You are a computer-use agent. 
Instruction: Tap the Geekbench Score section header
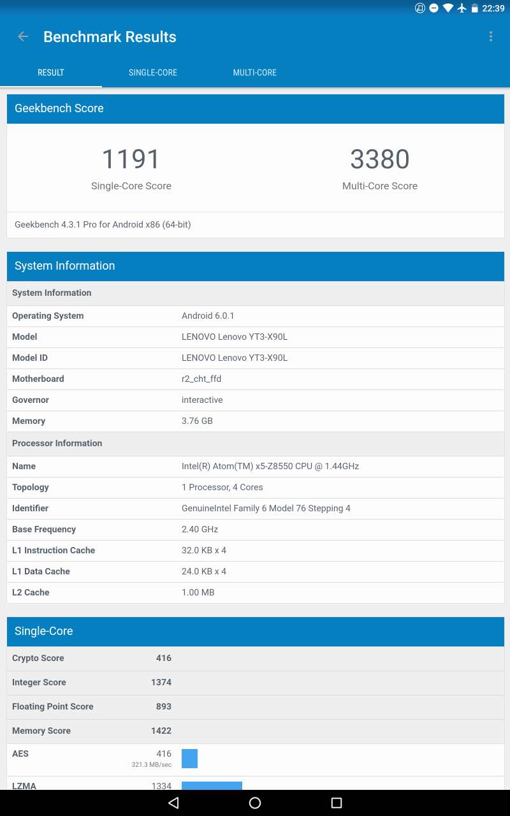coord(255,108)
